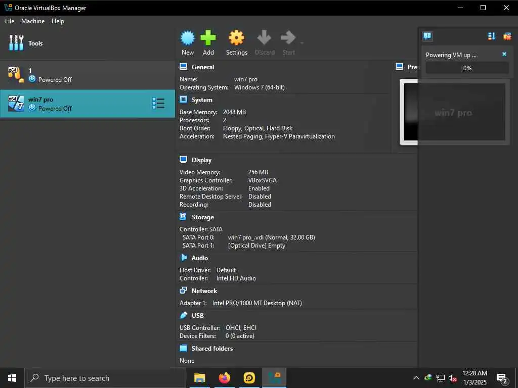
Task: Click the Shared folders section icon
Action: tap(183, 348)
